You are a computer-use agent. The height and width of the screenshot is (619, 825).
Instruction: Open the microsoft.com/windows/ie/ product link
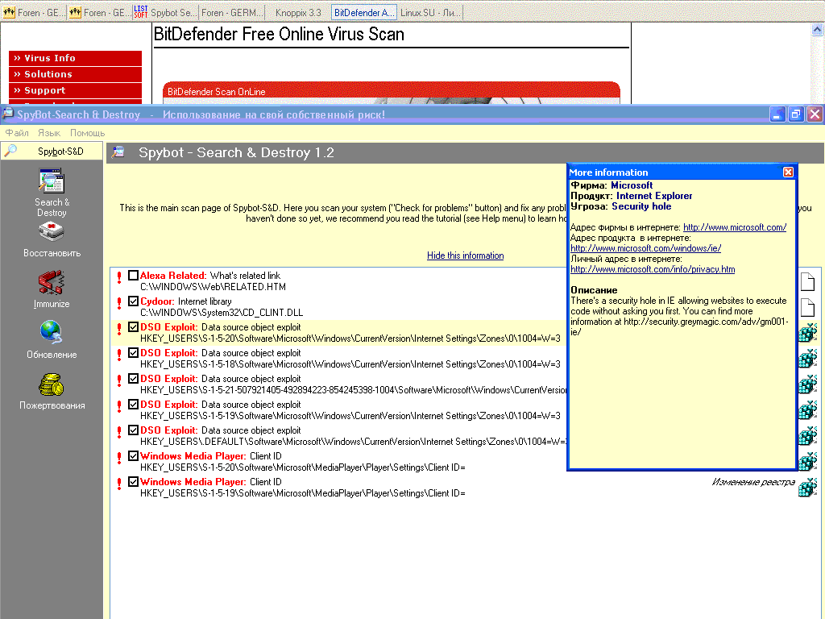[x=645, y=248]
